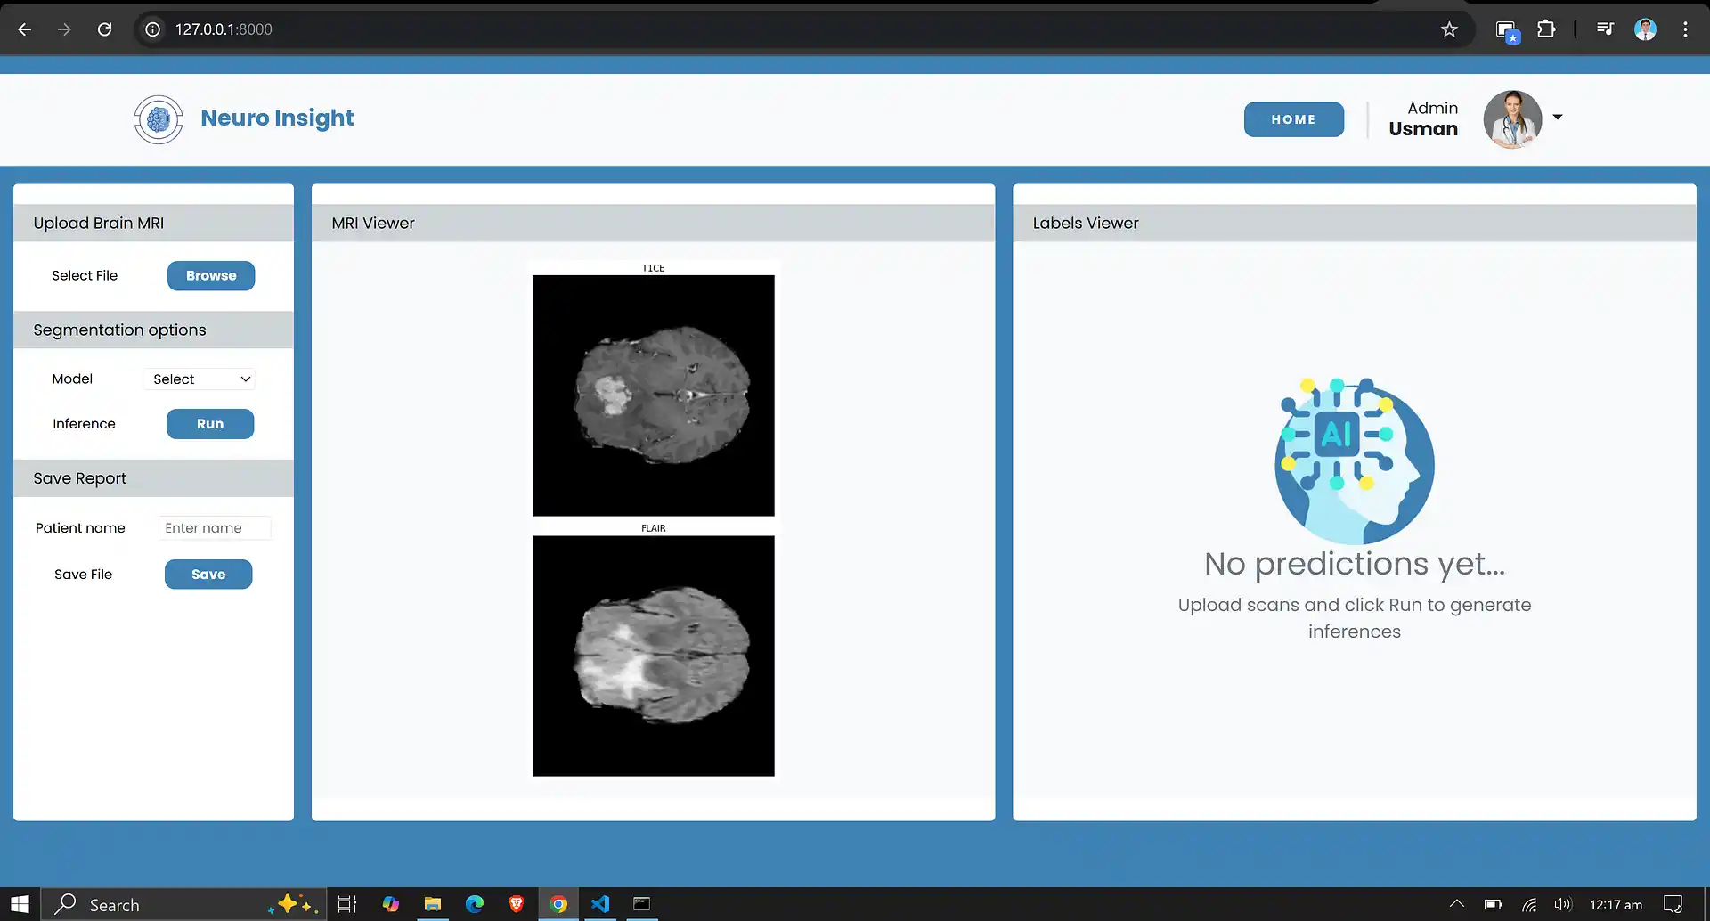Click the Admin profile avatar picture

1511,119
